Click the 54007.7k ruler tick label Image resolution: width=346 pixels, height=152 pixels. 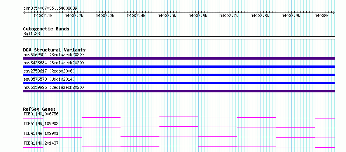[x=229, y=16]
